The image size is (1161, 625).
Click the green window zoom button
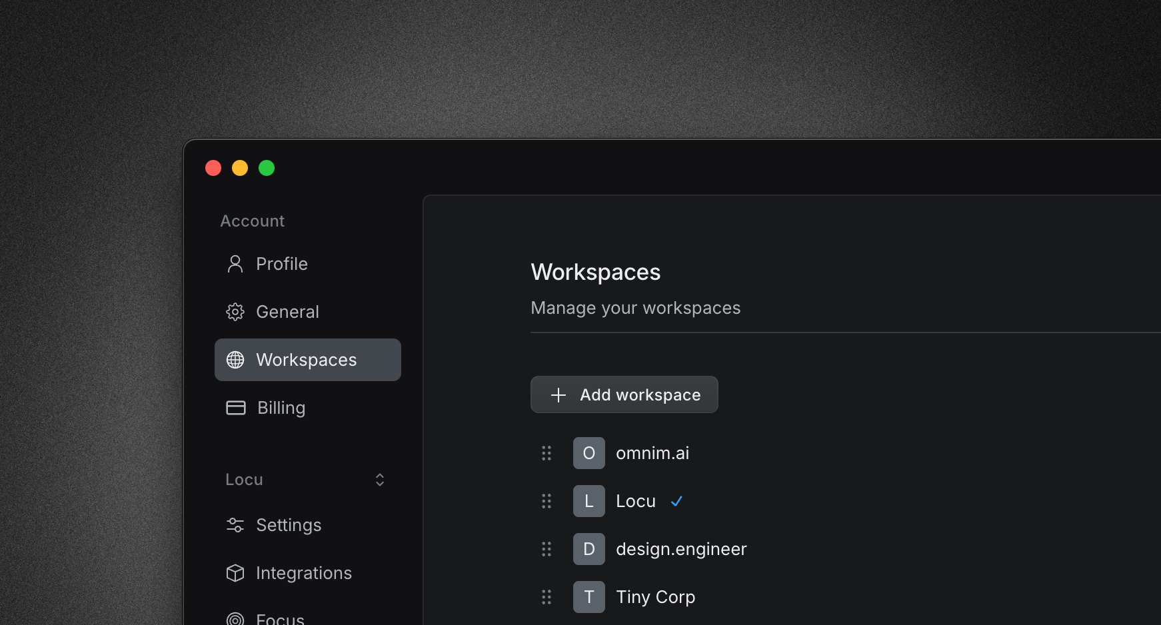(x=267, y=168)
